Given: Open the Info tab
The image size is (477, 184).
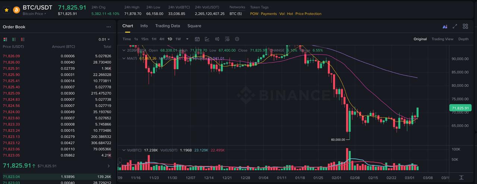Looking at the screenshot, I should pos(144,26).
